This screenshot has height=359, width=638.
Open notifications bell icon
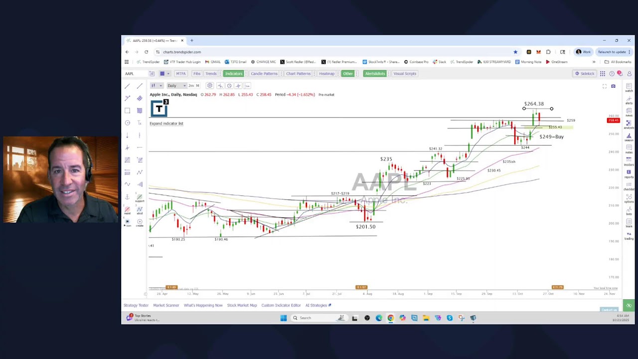(x=620, y=74)
